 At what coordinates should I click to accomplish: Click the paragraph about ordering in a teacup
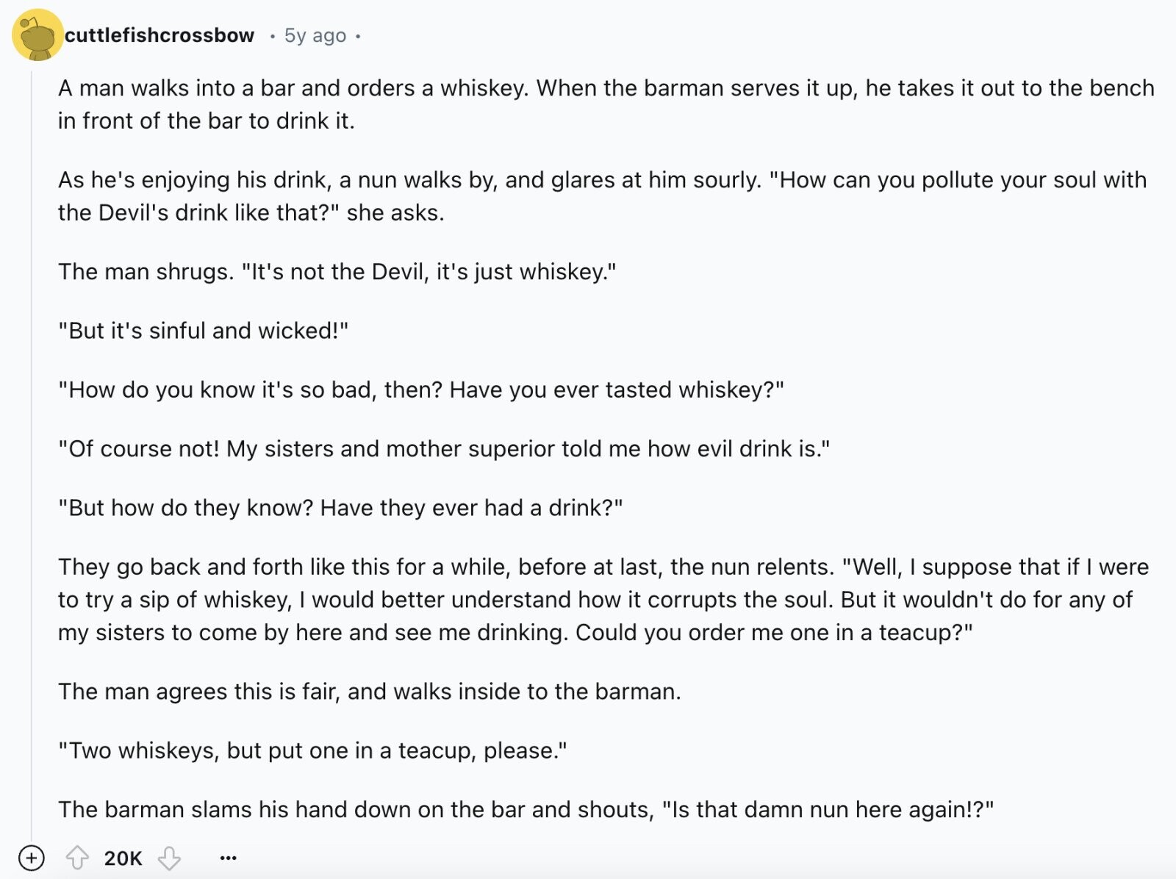pos(603,600)
